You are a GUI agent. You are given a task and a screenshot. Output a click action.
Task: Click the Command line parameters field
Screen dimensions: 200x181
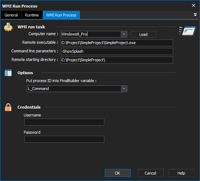117,51
